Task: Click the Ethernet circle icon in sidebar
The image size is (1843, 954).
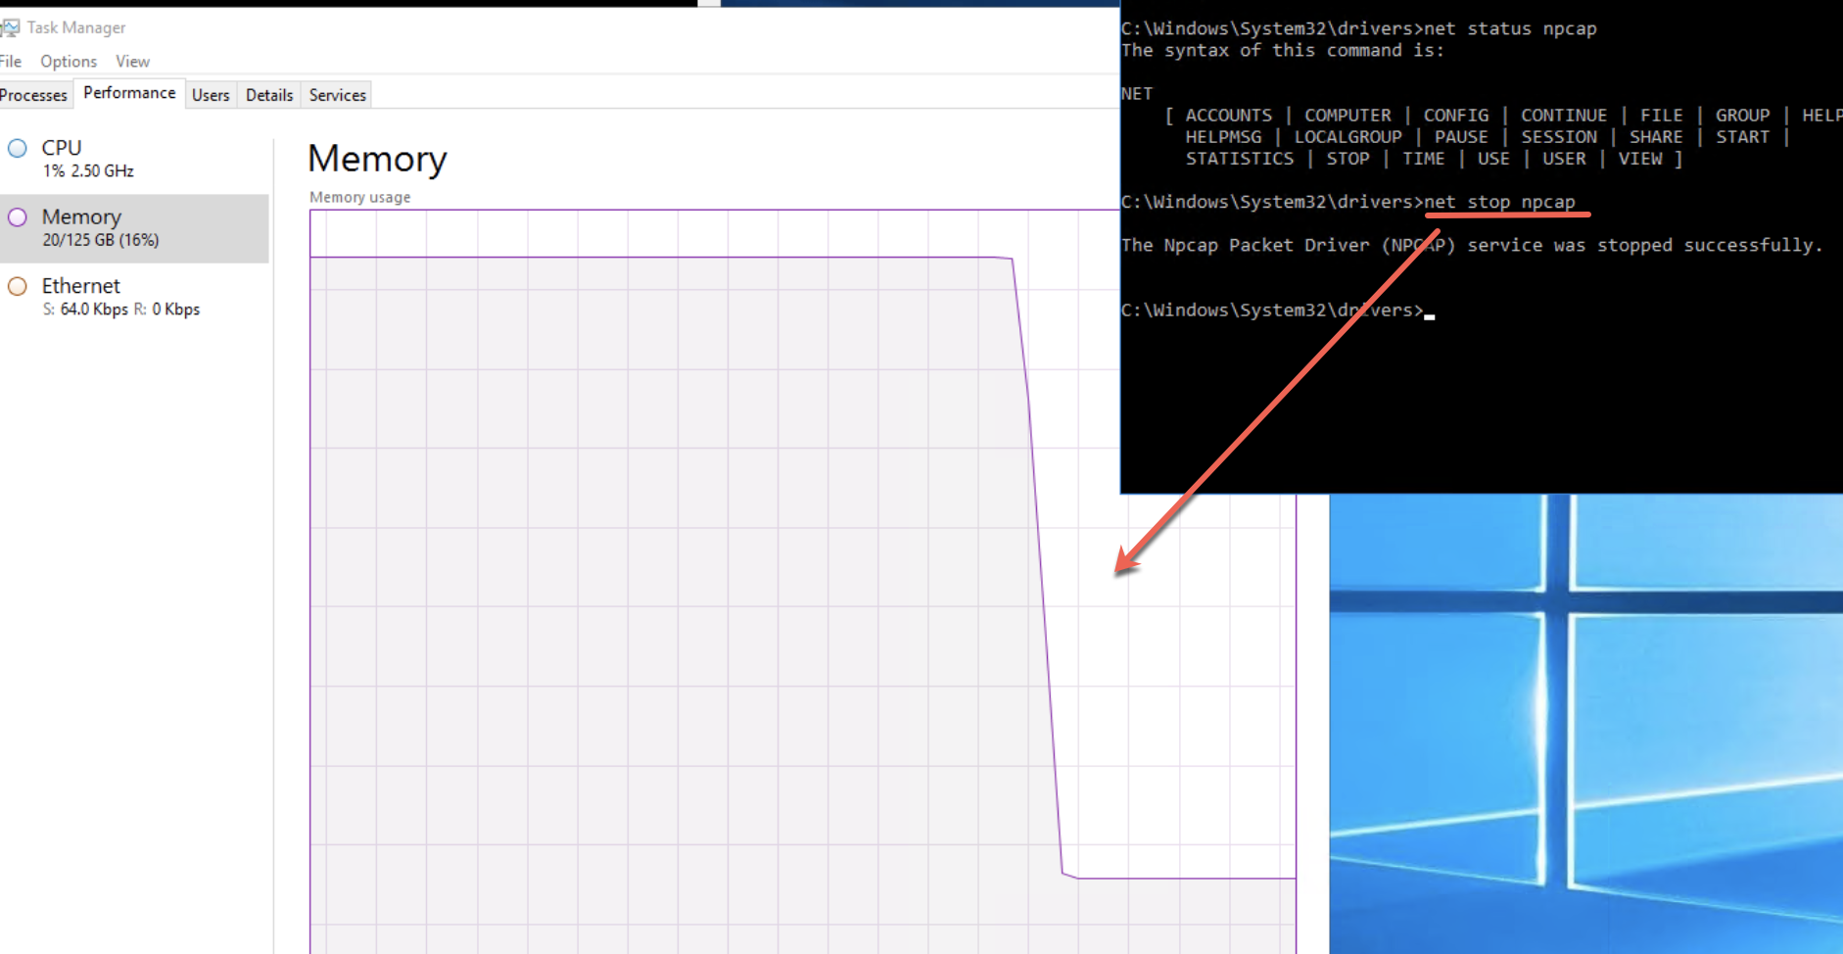Action: click(18, 286)
